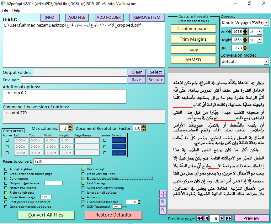Adjust the Height spinner arrows
The image size is (271, 224).
pos(245,40)
